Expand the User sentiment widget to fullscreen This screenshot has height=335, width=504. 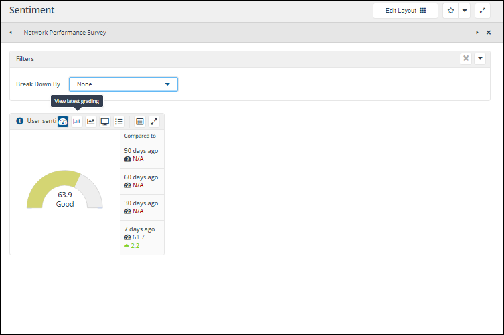coord(154,122)
